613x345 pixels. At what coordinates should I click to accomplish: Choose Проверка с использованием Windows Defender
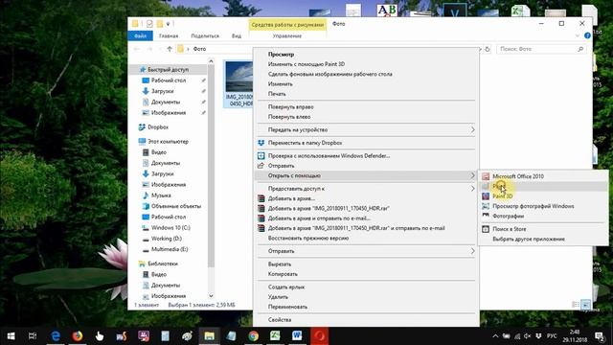329,155
